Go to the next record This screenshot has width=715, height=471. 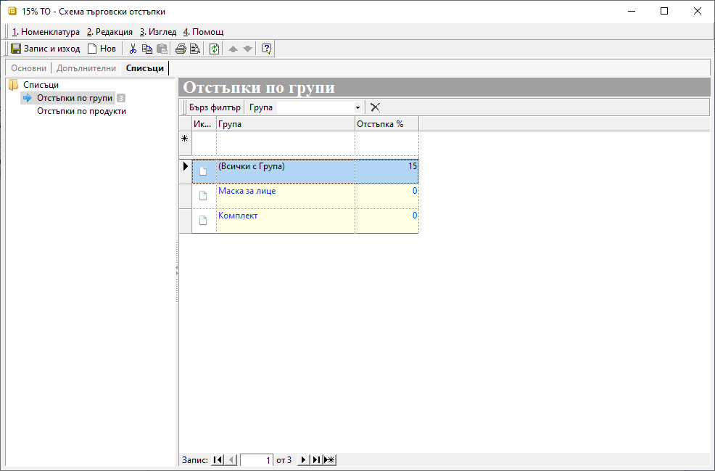[303, 460]
